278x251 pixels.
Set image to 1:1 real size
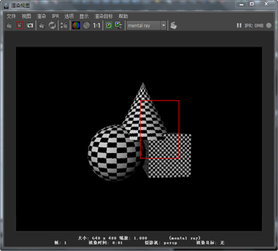coord(97,26)
